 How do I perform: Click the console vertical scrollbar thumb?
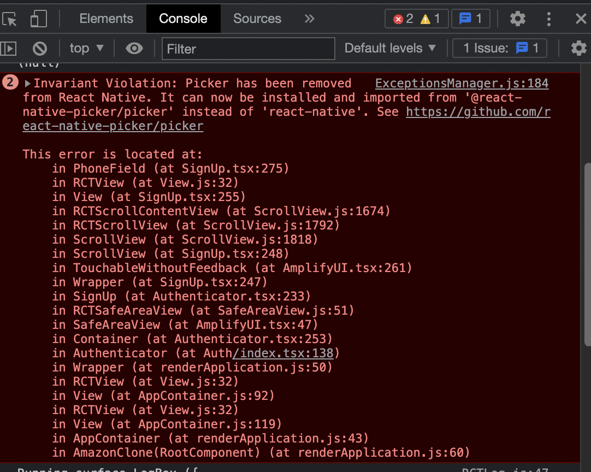point(587,255)
